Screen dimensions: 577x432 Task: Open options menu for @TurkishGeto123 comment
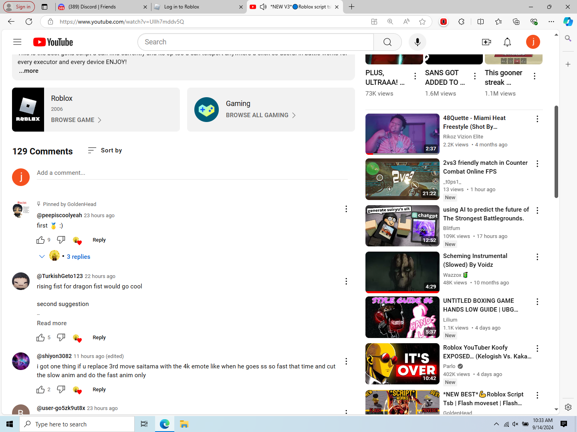346,281
